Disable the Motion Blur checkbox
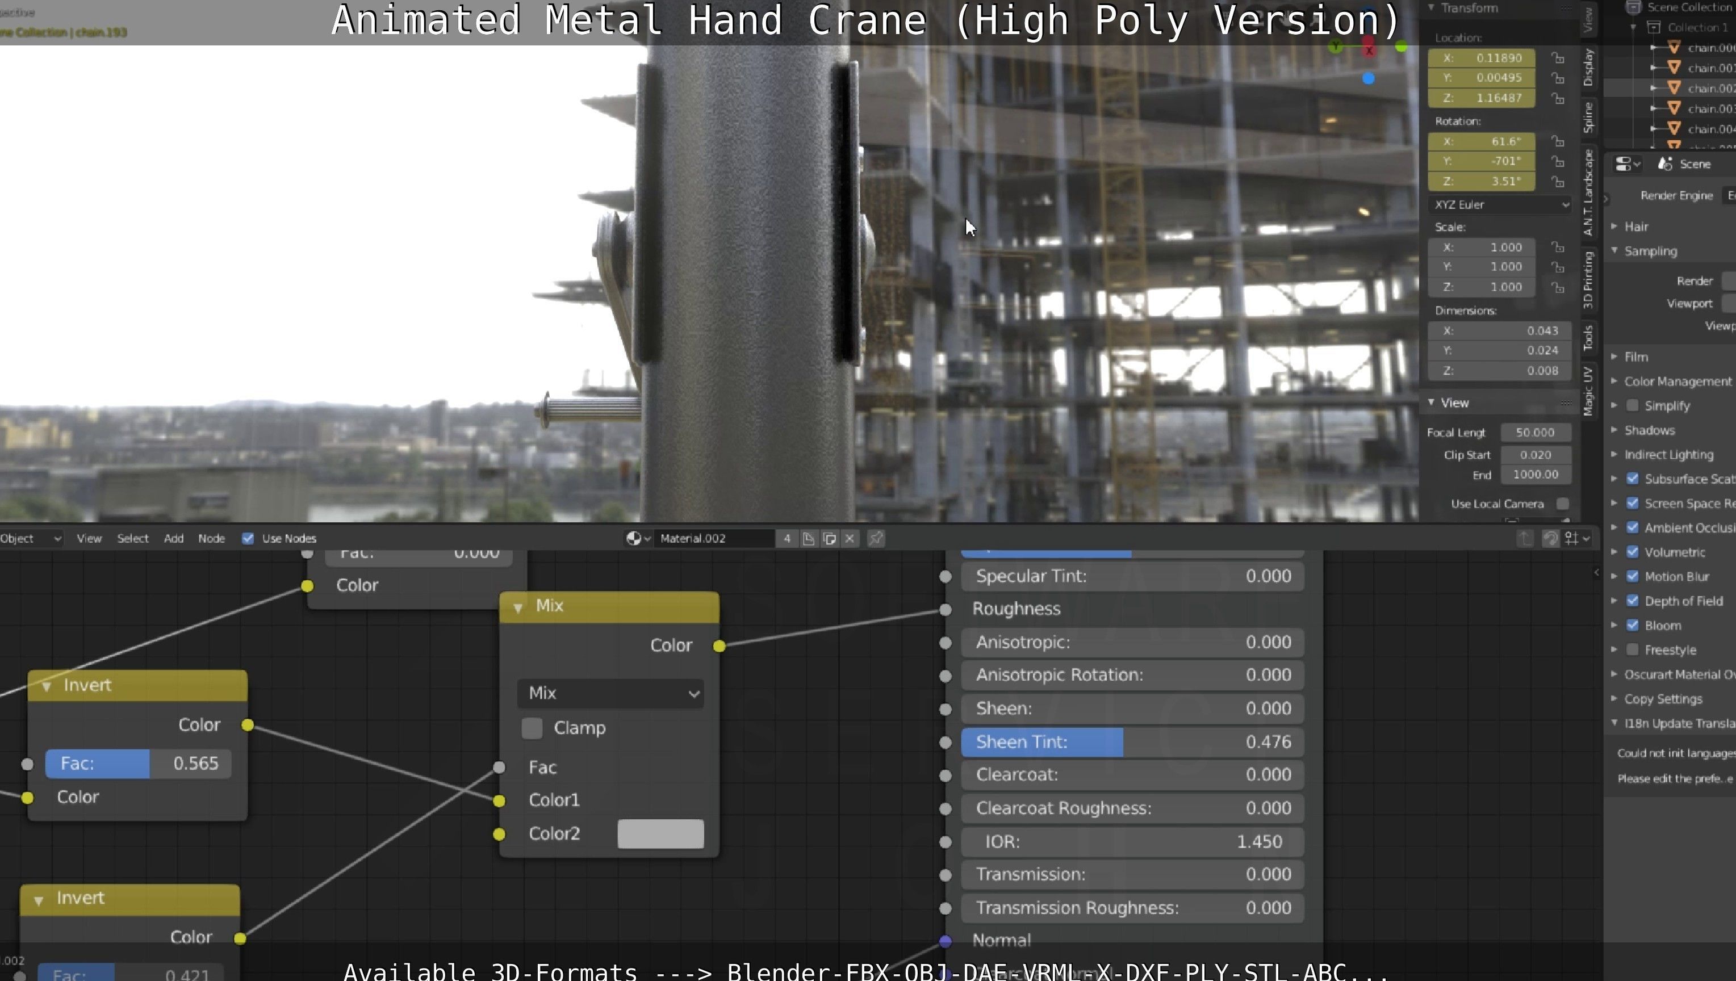This screenshot has height=981, width=1736. click(x=1632, y=576)
